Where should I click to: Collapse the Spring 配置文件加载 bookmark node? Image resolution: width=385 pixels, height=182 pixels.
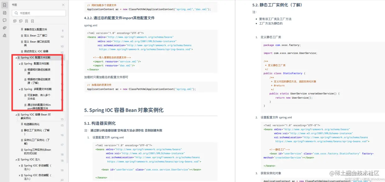[20, 64]
